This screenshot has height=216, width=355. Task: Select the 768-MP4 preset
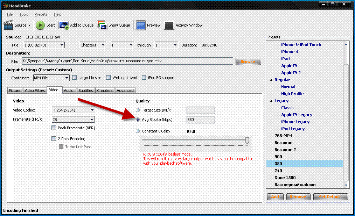coord(283,136)
